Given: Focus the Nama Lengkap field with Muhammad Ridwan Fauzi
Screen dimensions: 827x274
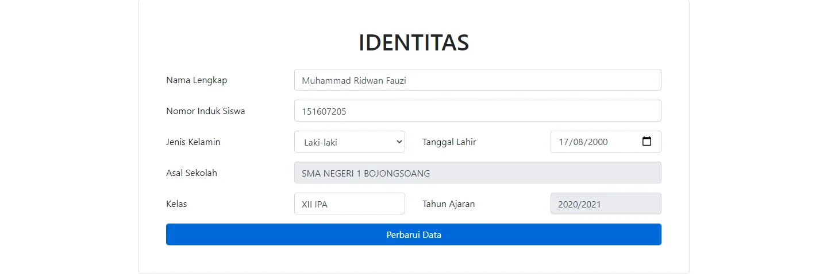Looking at the screenshot, I should click(478, 80).
